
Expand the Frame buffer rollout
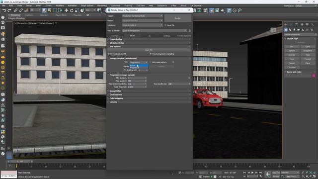(x=149, y=39)
